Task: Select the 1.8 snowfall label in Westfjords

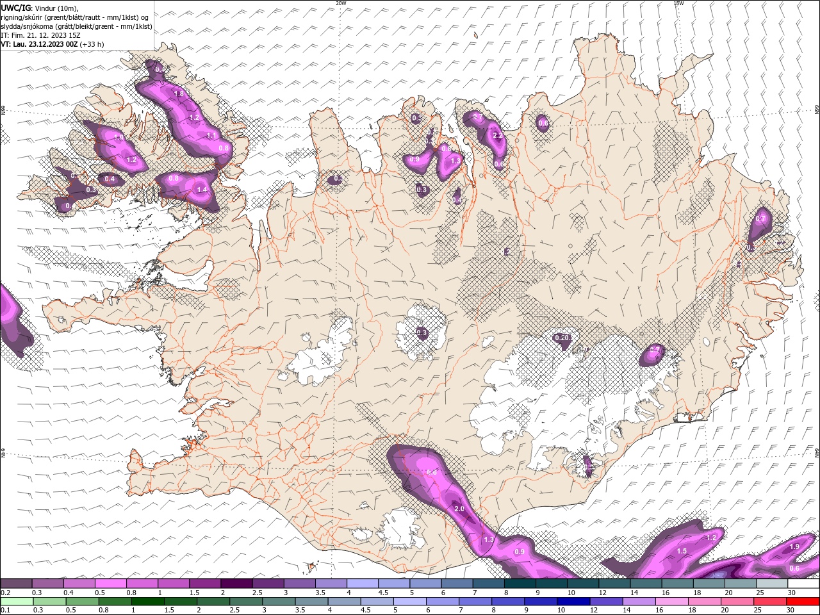Action: 179,94
